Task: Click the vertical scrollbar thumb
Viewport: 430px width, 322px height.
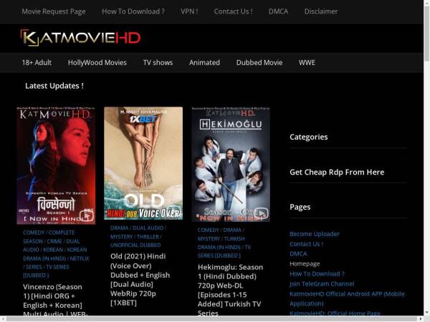Action: click(426, 33)
